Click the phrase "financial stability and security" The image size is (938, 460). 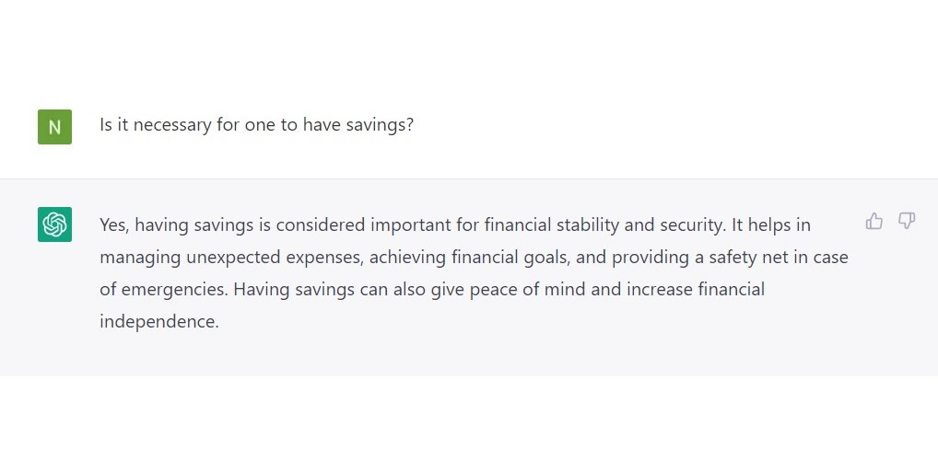coord(601,224)
